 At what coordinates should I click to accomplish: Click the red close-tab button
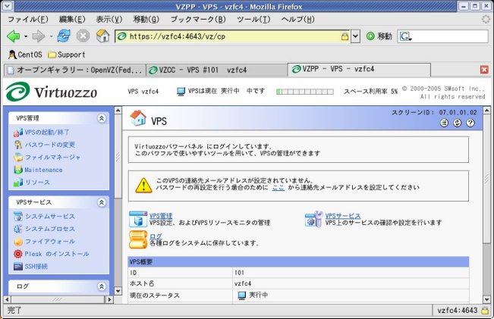pos(484,70)
